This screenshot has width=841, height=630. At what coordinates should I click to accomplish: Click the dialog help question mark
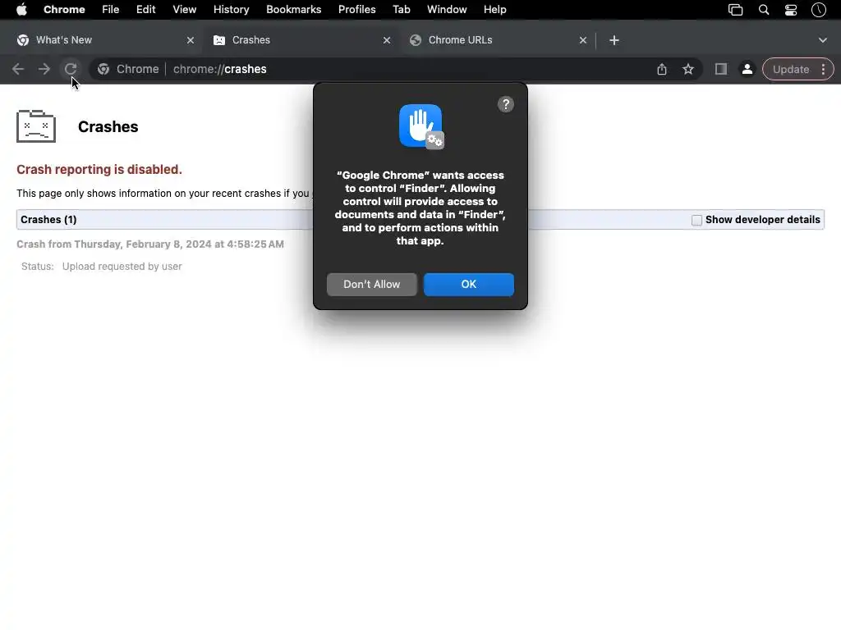pos(506,104)
